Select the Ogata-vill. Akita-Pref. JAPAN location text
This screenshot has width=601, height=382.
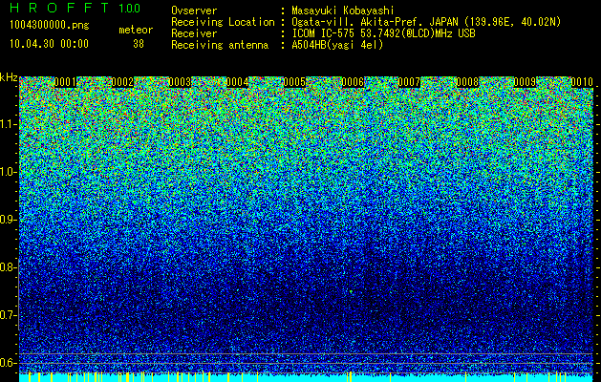[426, 22]
